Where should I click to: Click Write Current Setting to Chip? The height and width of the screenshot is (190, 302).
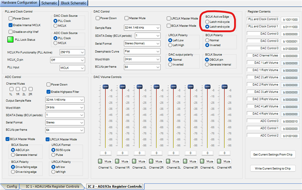[273, 168]
